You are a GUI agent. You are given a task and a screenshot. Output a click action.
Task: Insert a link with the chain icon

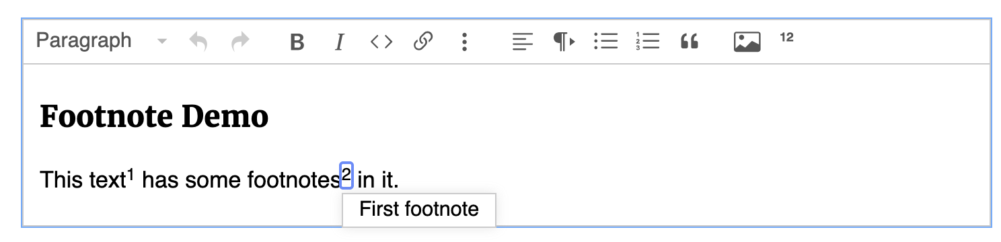(x=422, y=42)
